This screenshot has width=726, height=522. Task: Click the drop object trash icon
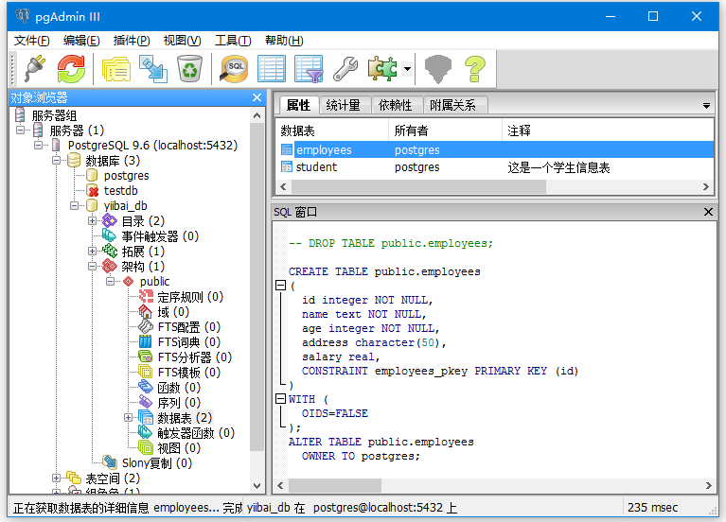(189, 69)
